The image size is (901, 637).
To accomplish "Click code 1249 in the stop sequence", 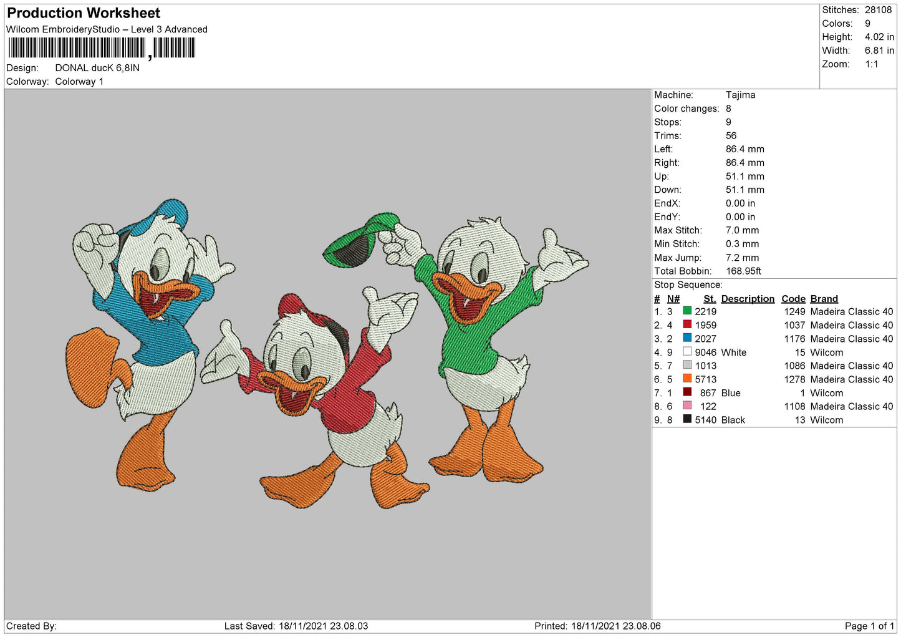I will click(x=794, y=311).
